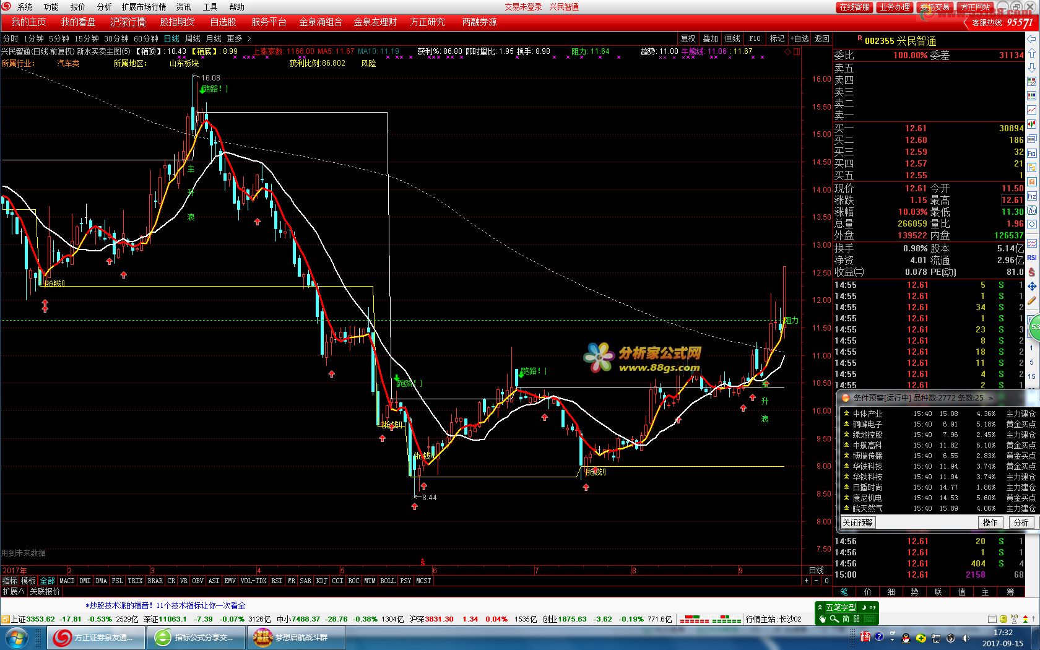1040x650 pixels.
Task: Select the pencil drawing icon in sidebar
Action: coord(1032,301)
